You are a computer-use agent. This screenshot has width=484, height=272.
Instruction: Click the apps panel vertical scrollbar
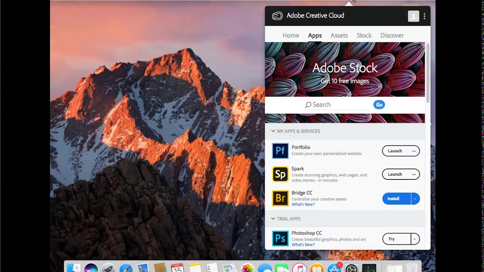pyautogui.click(x=428, y=73)
